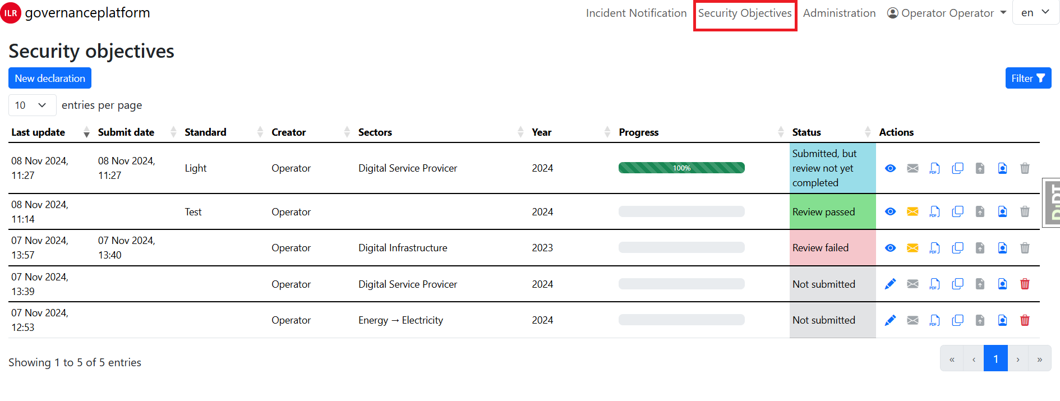
Task: Click the 100% green progress bar
Action: pos(681,168)
